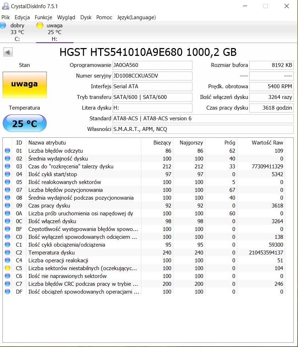Click the power-on hours 3618 godzin
The height and width of the screenshot is (347, 298).
(x=271, y=108)
